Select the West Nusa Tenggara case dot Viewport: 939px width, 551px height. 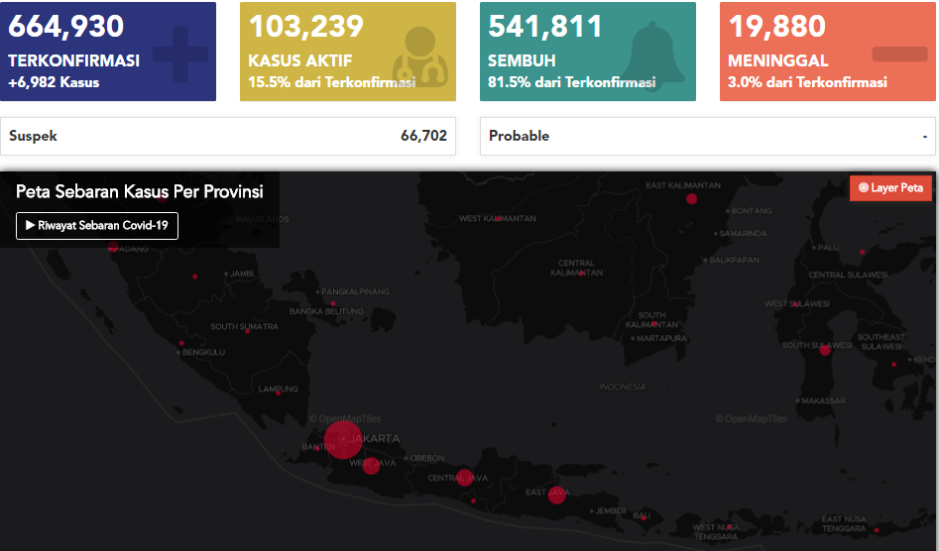(729, 527)
